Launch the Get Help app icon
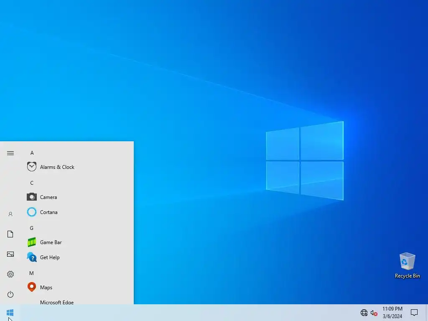 (x=32, y=257)
